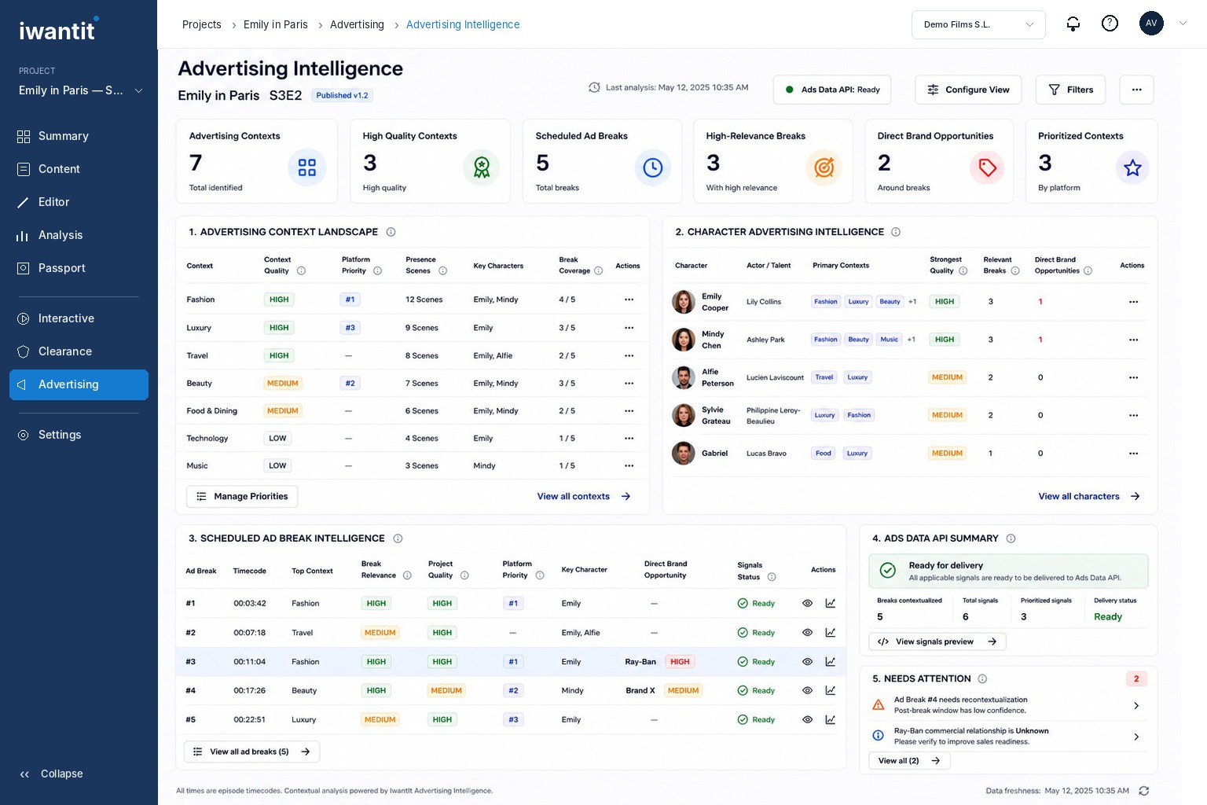Click info icon beside Advertising Context Landscape
Screen dimensions: 1207x805
pos(391,232)
